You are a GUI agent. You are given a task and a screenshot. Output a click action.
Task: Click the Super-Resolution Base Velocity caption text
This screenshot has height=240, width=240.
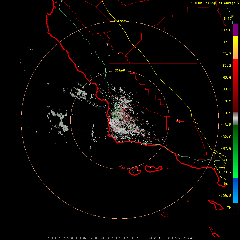121,238
